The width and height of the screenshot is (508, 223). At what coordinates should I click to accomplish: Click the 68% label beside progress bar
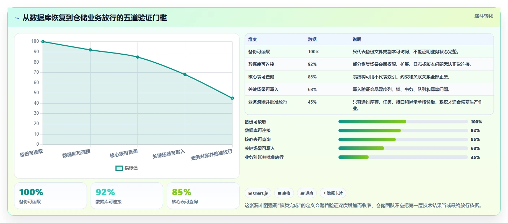click(475, 149)
